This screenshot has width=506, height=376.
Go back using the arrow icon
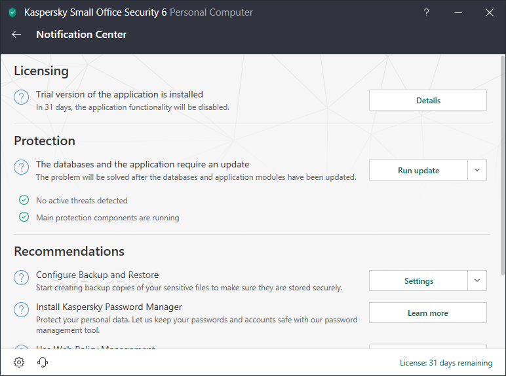16,35
